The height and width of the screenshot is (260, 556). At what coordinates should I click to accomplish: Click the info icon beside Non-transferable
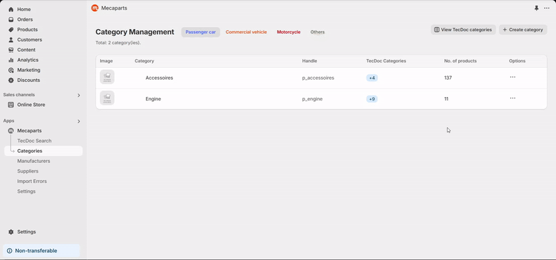point(10,251)
